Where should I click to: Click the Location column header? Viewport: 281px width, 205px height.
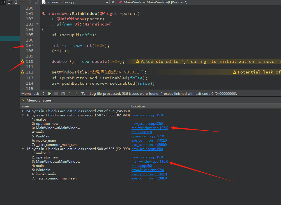coord(206,106)
